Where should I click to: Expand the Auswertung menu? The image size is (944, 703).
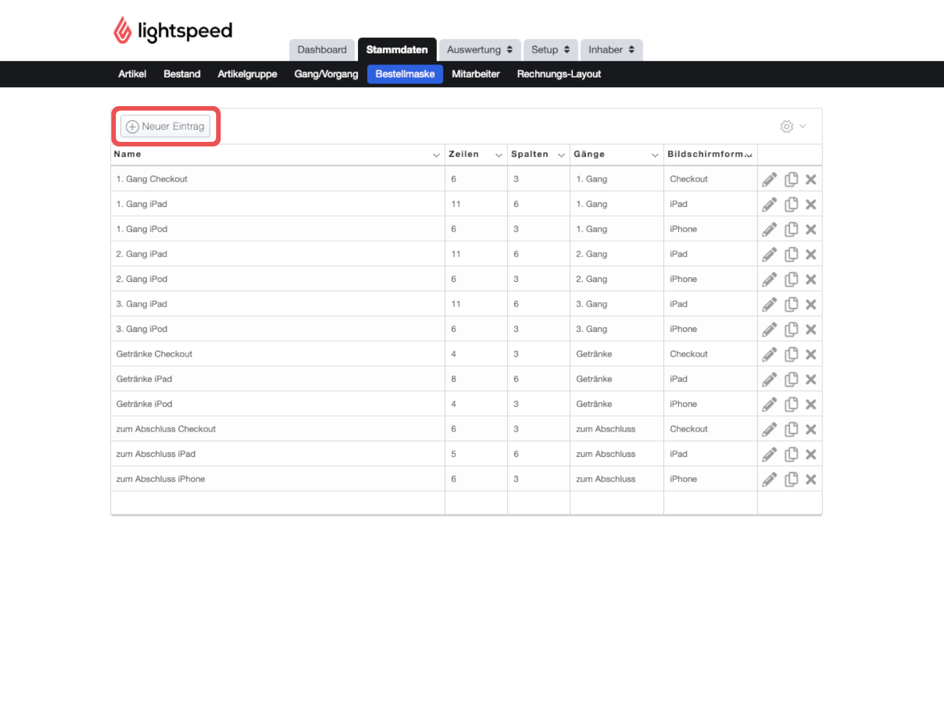480,50
